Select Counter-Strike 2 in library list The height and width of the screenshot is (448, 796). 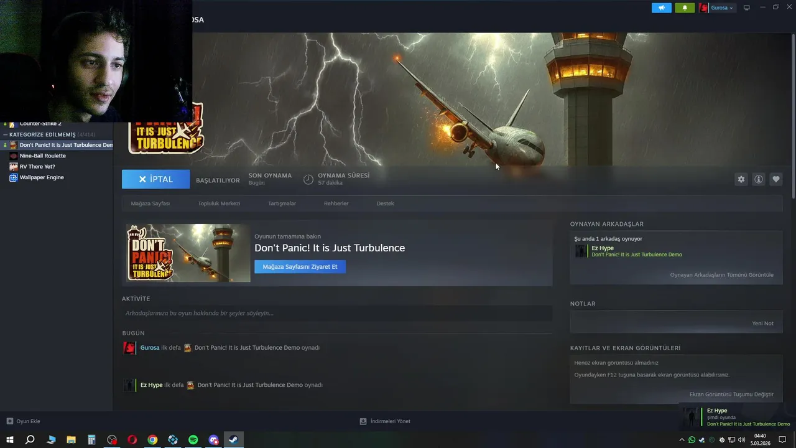coord(40,124)
